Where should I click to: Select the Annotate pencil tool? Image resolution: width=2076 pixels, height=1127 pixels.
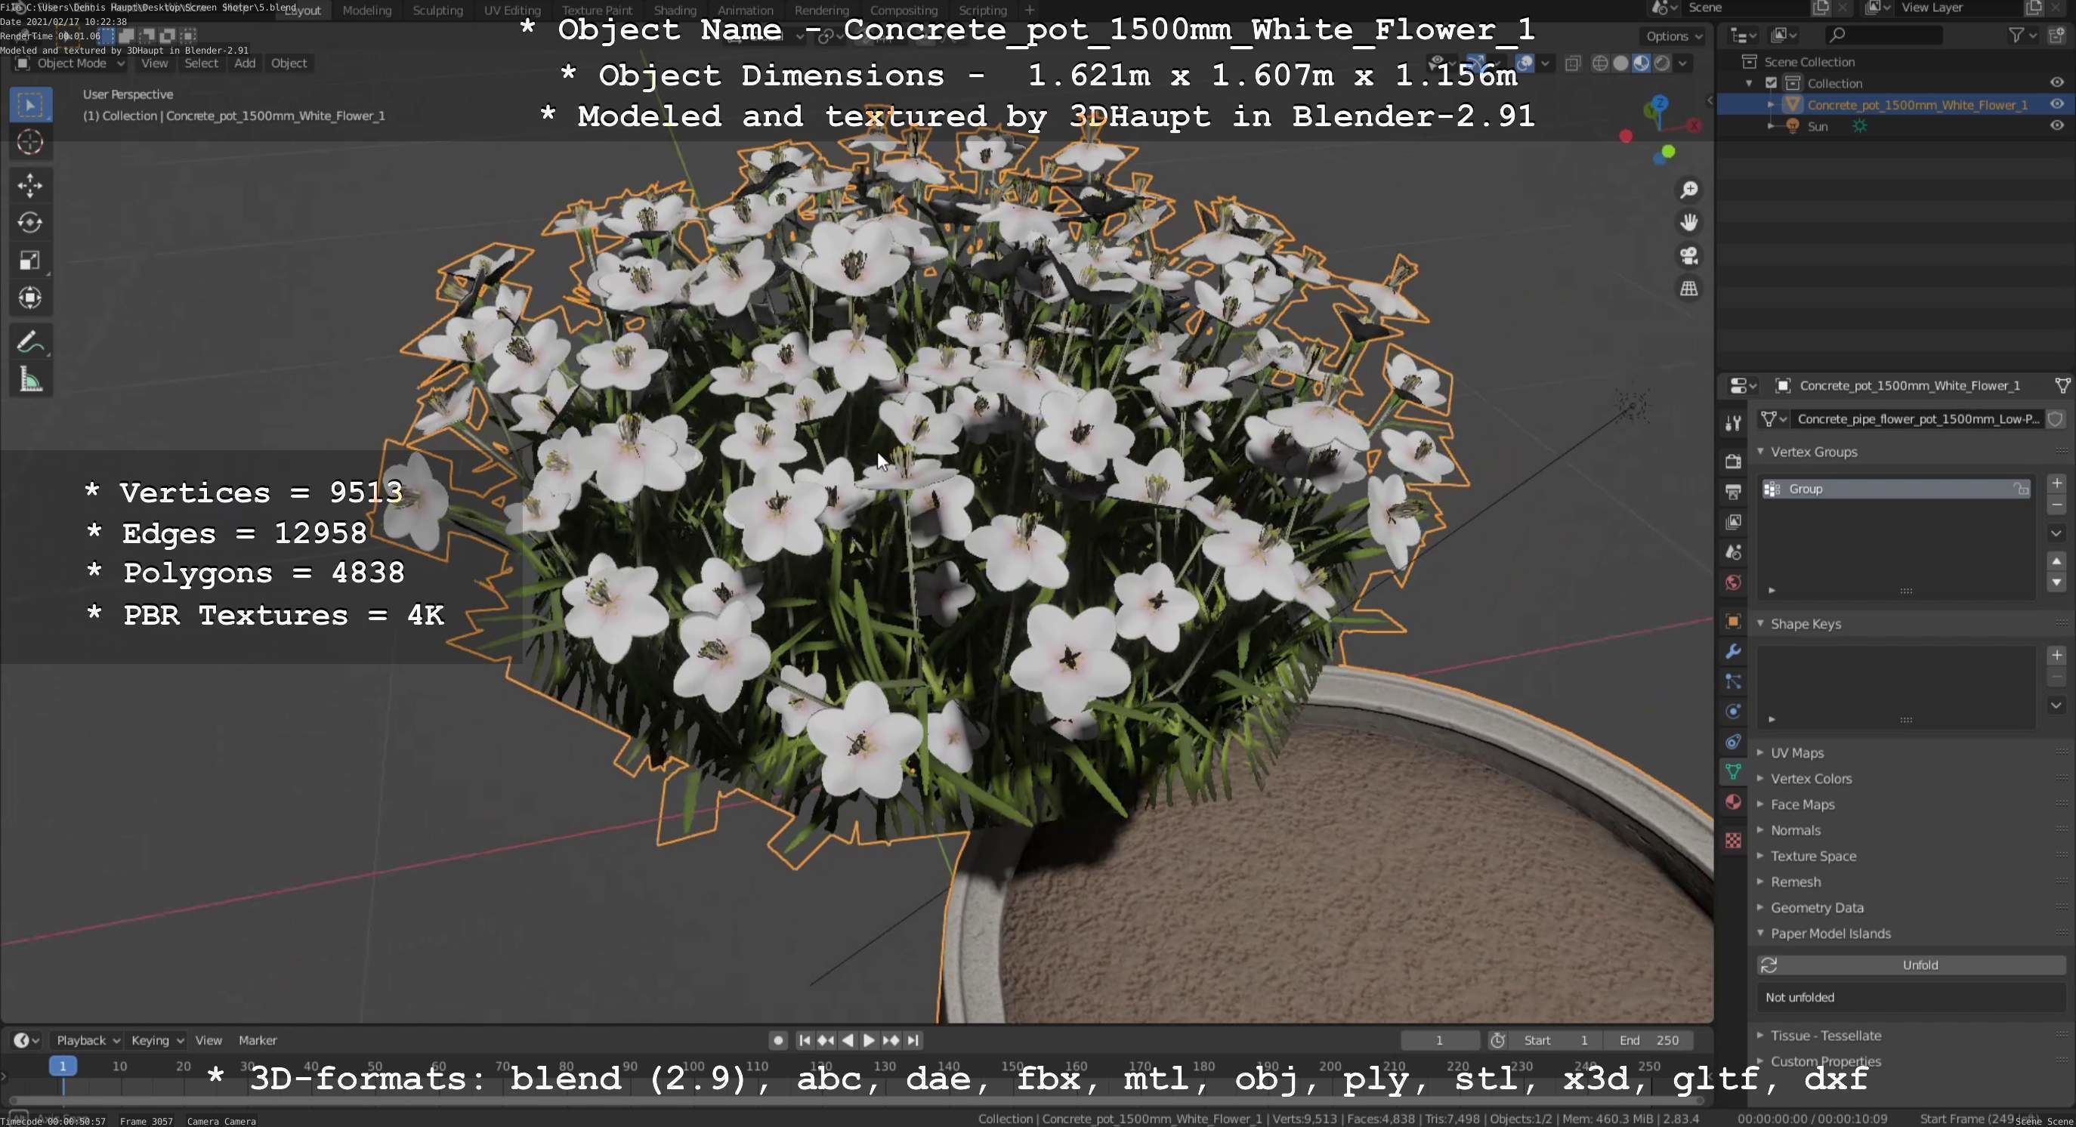click(31, 342)
